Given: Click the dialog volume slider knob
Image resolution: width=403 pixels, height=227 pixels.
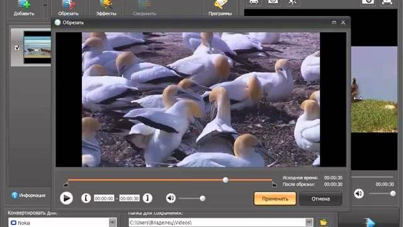Looking at the screenshot, I should point(203,198).
